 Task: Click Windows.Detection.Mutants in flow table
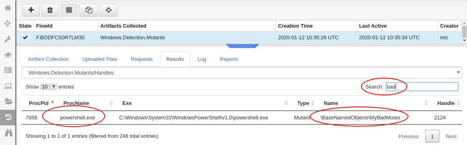coord(132,37)
